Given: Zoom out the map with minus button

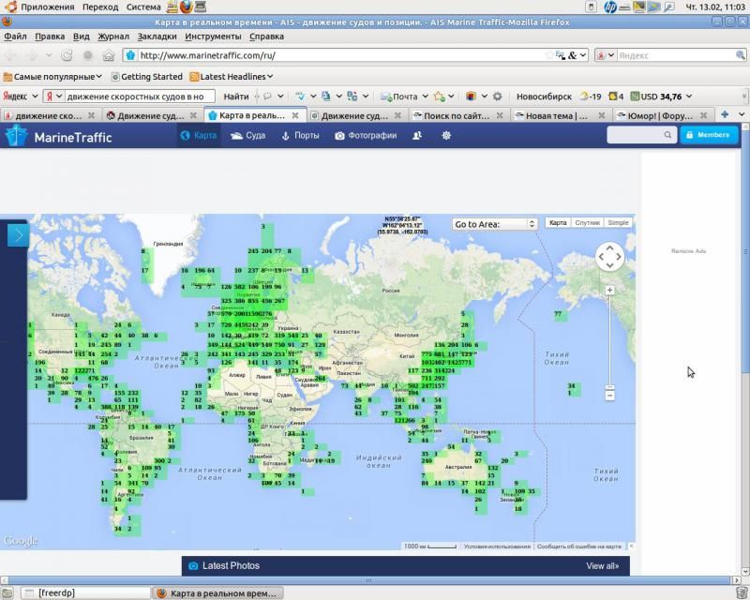Looking at the screenshot, I should click(x=609, y=396).
